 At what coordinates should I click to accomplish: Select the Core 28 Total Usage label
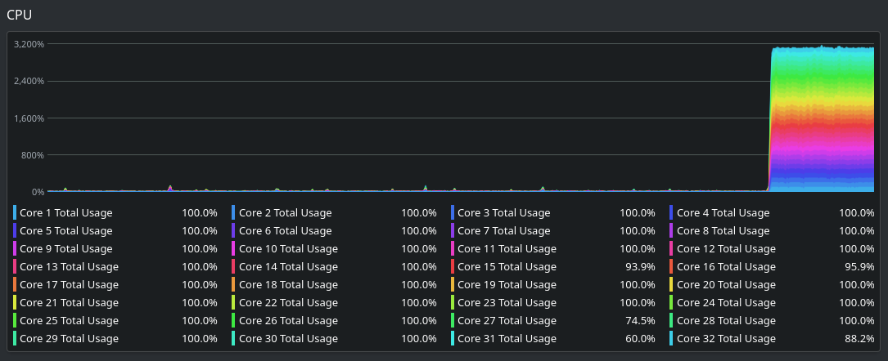pyautogui.click(x=726, y=321)
